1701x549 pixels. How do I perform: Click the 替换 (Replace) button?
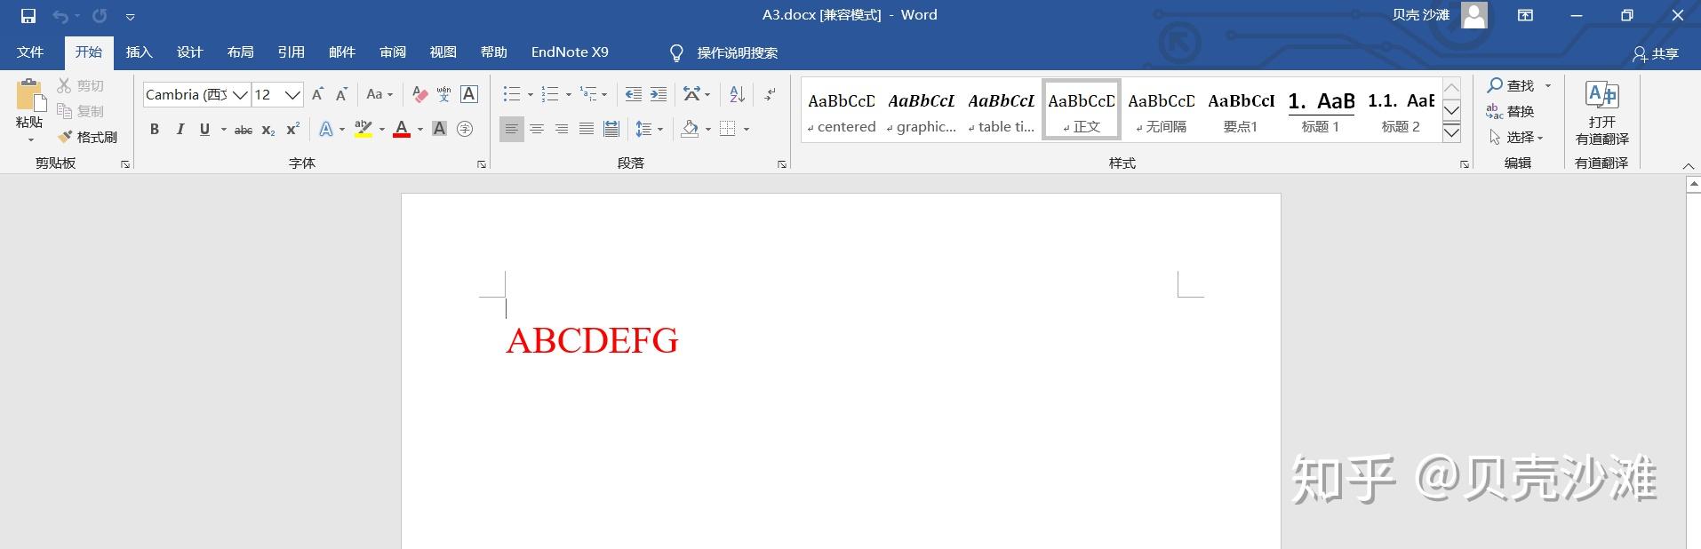pyautogui.click(x=1510, y=111)
